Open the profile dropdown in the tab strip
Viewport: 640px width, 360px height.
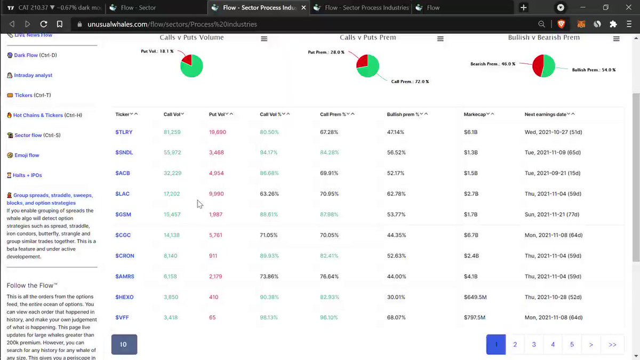point(561,7)
